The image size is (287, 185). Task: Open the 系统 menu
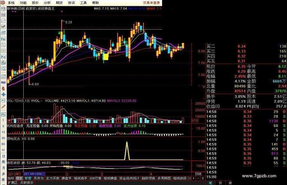[x=11, y=3]
